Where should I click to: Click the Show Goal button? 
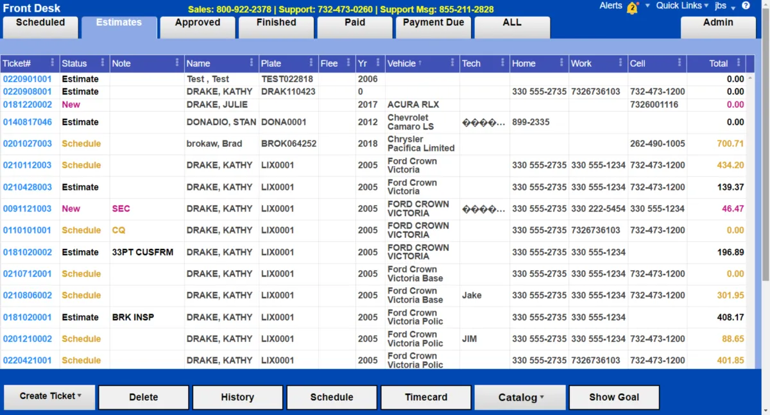click(x=614, y=397)
